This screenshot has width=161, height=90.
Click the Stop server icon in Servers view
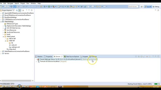point(147,56)
